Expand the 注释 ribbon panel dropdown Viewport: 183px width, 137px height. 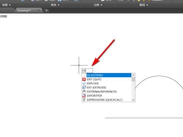(x=98, y=5)
